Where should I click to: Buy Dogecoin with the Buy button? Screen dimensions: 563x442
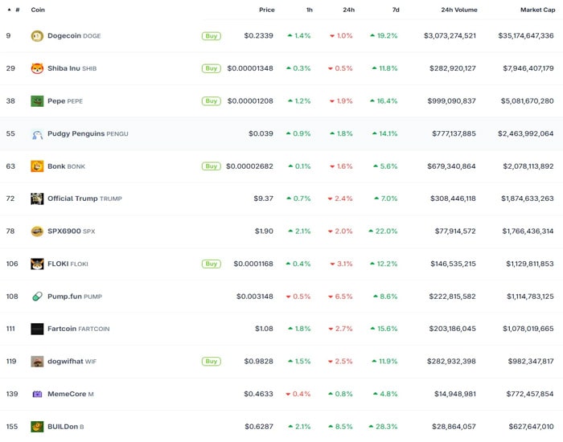pos(212,36)
